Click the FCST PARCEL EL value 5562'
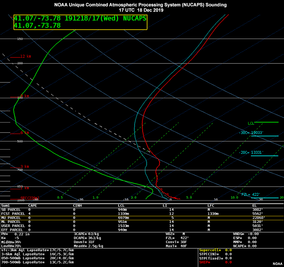 pos(258,214)
